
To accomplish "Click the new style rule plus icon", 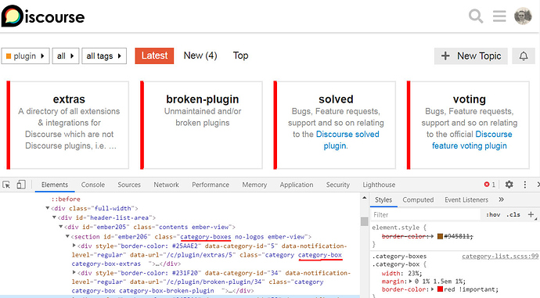I will [x=531, y=215].
